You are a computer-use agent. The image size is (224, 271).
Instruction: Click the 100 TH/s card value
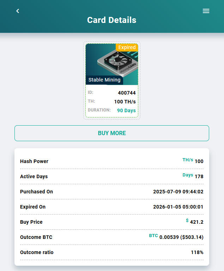pos(125,102)
